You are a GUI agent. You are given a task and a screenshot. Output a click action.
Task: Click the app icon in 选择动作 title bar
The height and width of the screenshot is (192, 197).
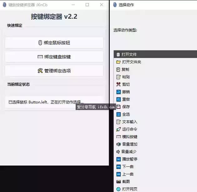pos(115,5)
